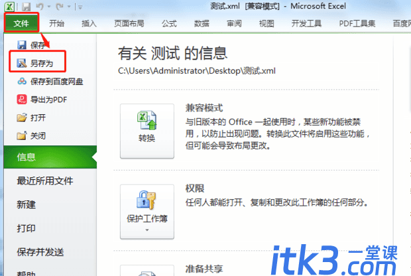Choose 另存为 (Save As) menu text
The height and width of the screenshot is (276, 411).
pyautogui.click(x=42, y=63)
